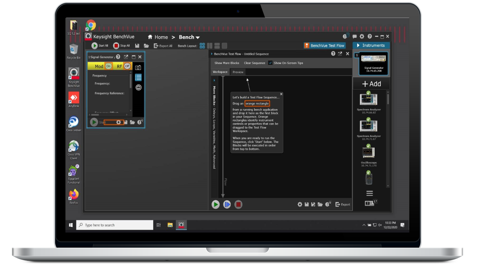The width and height of the screenshot is (478, 269).
Task: Click Export in the Test Flow footer
Action: tap(343, 204)
